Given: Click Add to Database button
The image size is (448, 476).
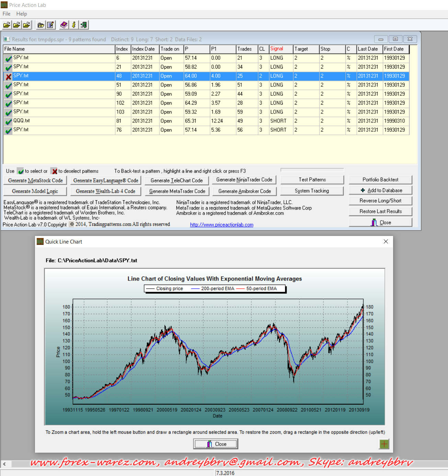Looking at the screenshot, I should tap(380, 190).
